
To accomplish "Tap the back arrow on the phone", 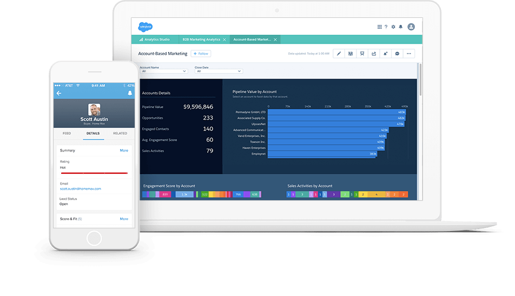I will coord(59,93).
